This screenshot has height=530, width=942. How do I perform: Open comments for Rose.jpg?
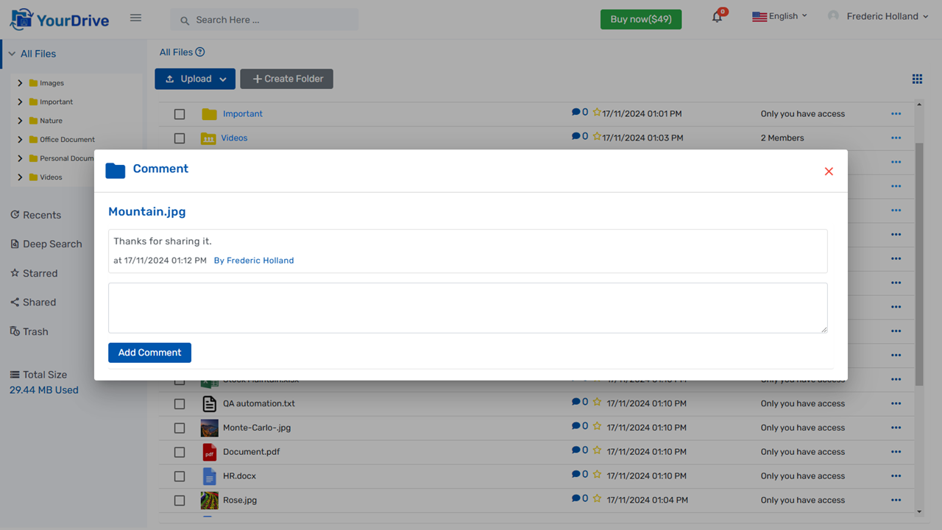576,498
